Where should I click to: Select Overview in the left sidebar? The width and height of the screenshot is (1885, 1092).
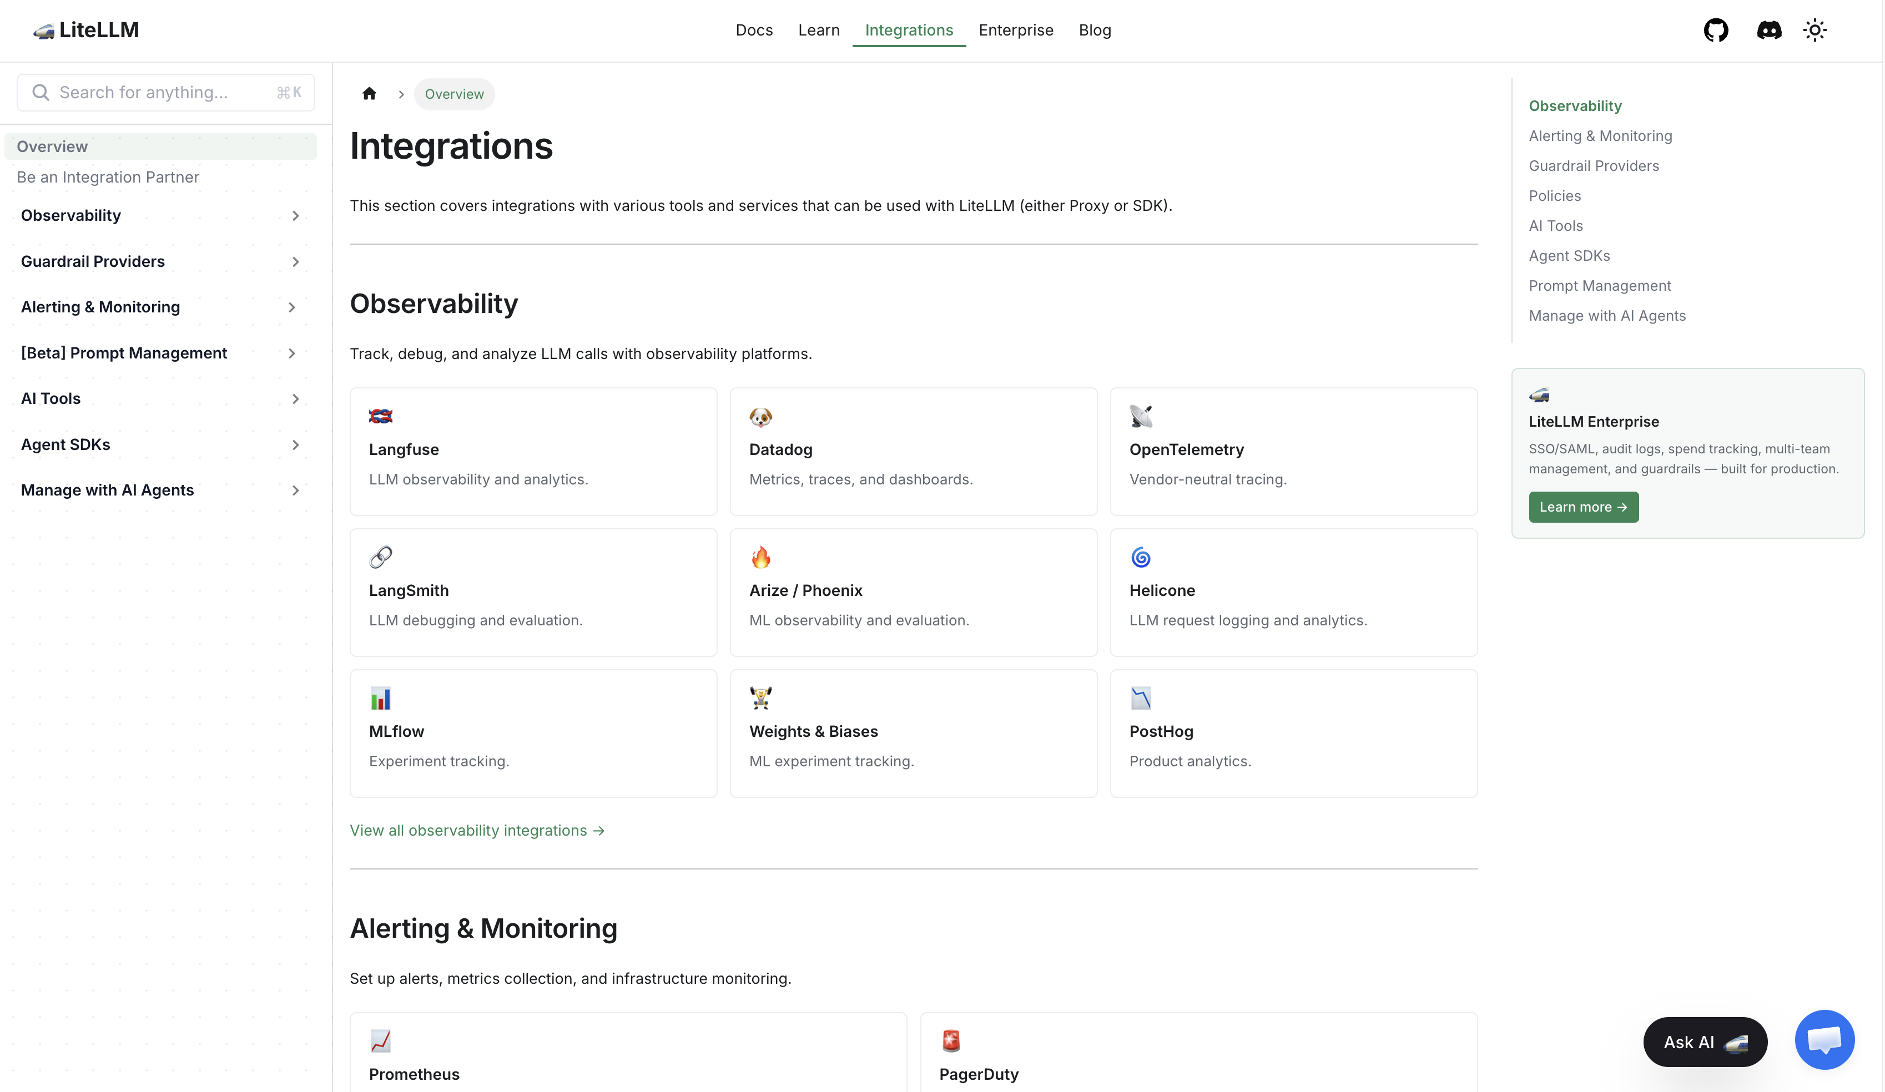(160, 146)
